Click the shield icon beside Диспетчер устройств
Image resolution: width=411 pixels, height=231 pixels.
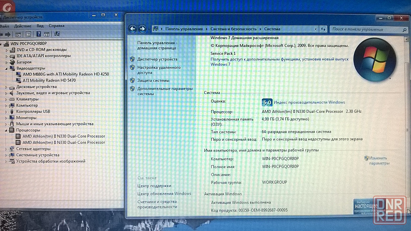(132, 59)
